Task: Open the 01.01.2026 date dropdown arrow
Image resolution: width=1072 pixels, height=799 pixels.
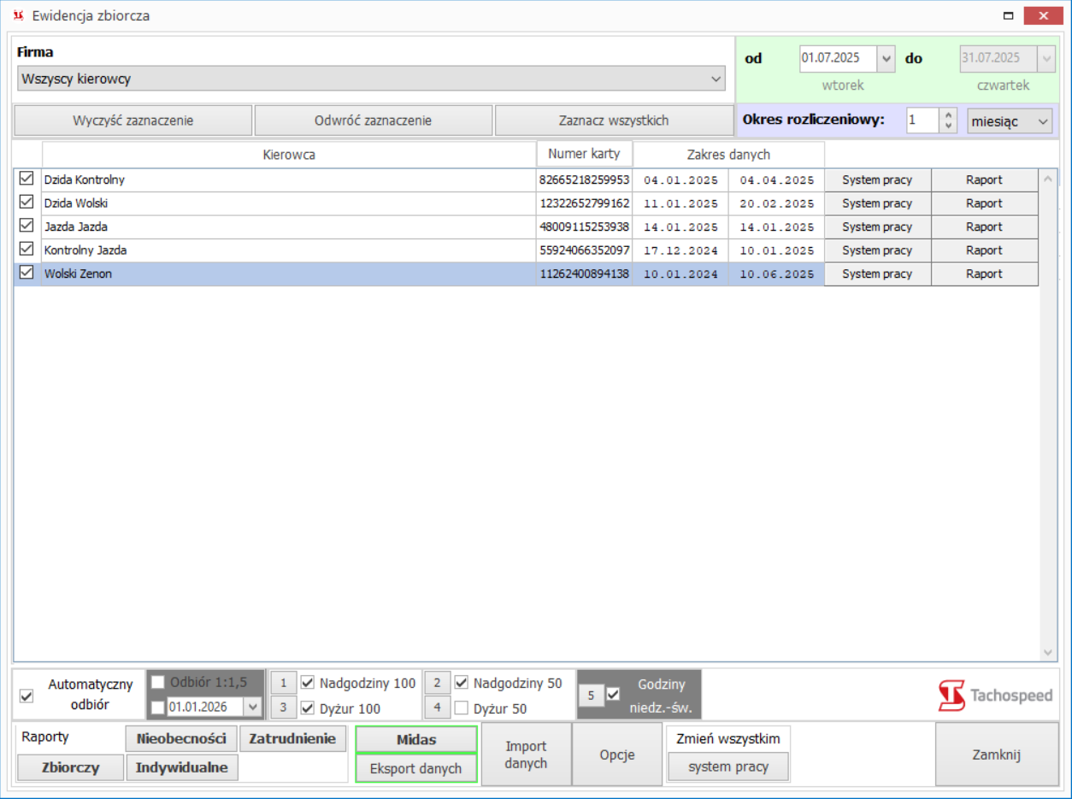Action: click(x=251, y=707)
